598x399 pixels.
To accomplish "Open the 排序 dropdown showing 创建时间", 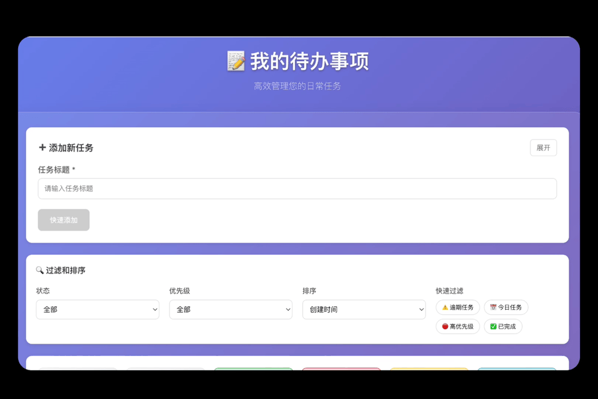I will pos(364,309).
